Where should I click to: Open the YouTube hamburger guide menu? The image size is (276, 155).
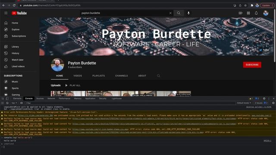click(6, 13)
